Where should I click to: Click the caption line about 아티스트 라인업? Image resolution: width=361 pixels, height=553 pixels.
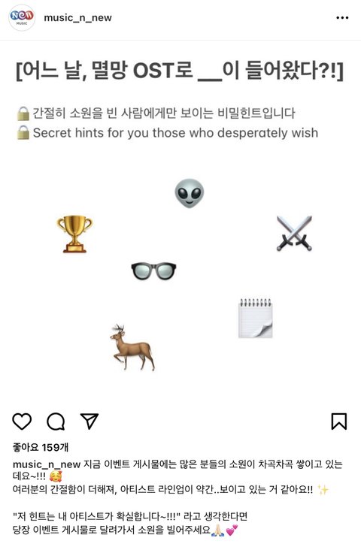click(x=171, y=490)
